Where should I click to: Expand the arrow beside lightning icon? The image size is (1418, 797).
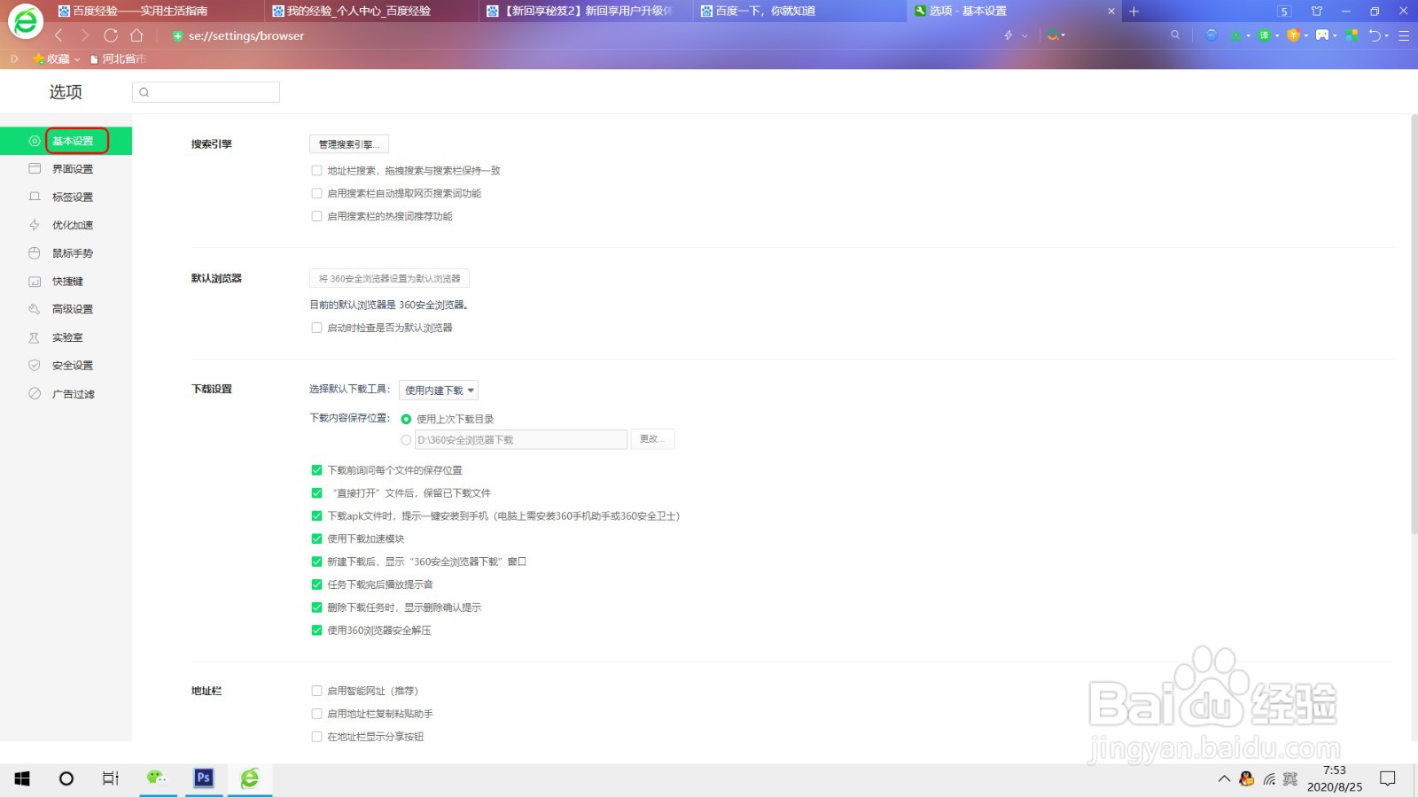click(x=1025, y=36)
